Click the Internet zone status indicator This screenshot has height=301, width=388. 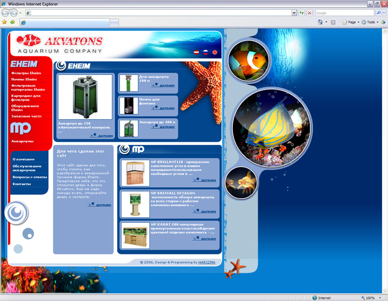point(321,298)
